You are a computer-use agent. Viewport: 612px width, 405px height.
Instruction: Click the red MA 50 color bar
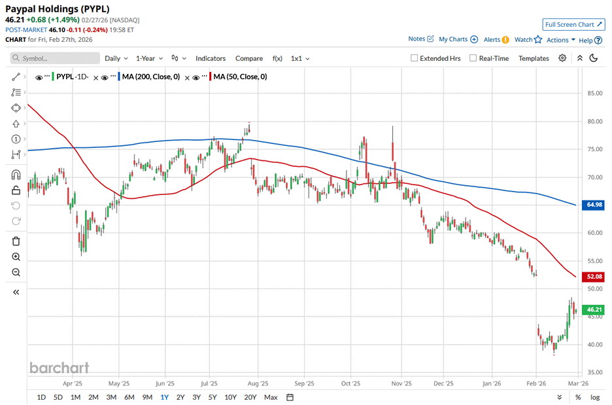click(210, 77)
